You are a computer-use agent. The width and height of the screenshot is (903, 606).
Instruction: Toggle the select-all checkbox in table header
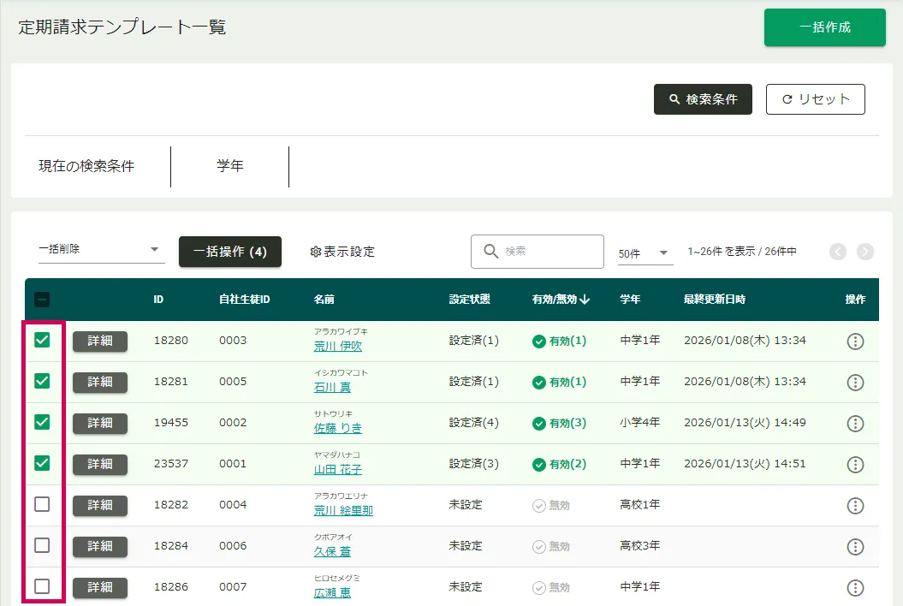coord(42,300)
